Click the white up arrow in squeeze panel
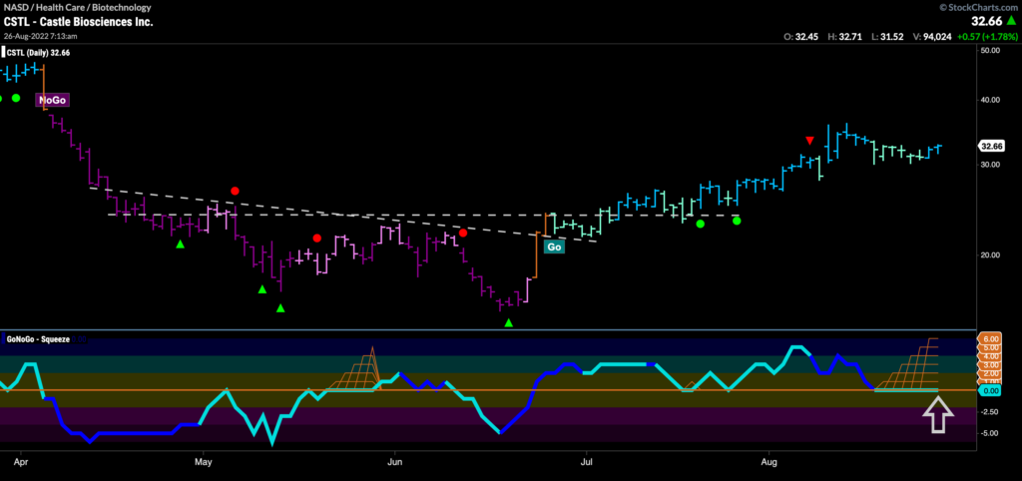The height and width of the screenshot is (481, 1022). tap(935, 414)
